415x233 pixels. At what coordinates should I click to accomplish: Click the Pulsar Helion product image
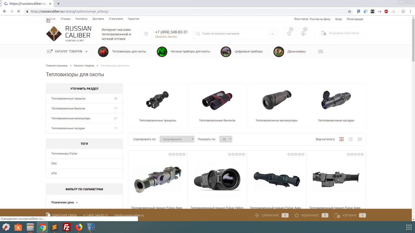point(217,179)
